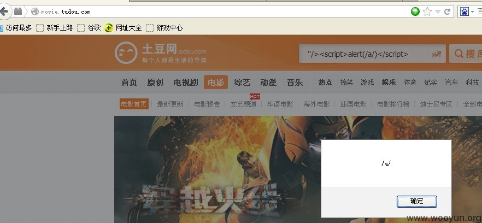Open the 电影预告 sub-navigation link
482x223 pixels.
pyautogui.click(x=207, y=104)
